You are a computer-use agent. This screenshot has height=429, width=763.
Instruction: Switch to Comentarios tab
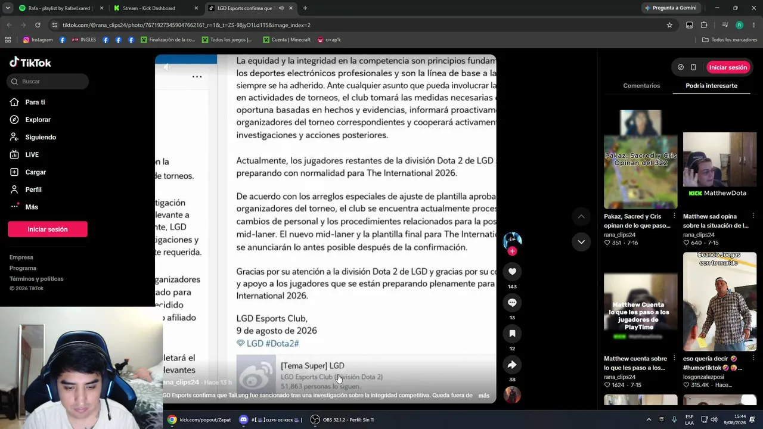click(x=641, y=86)
